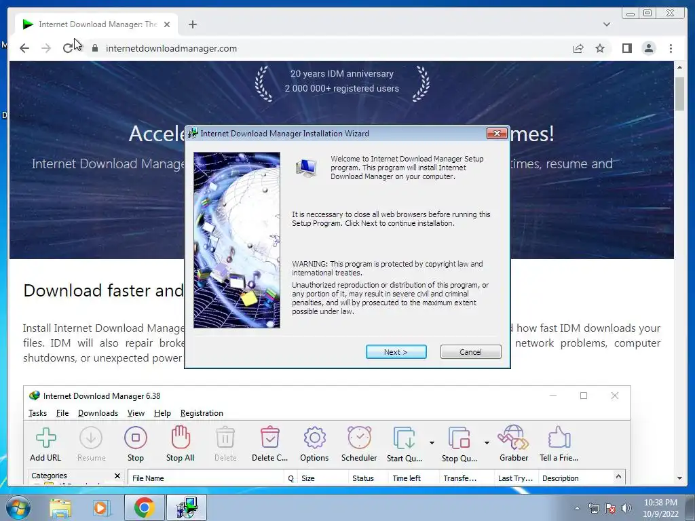Open the Action Center flag icon

click(610, 508)
